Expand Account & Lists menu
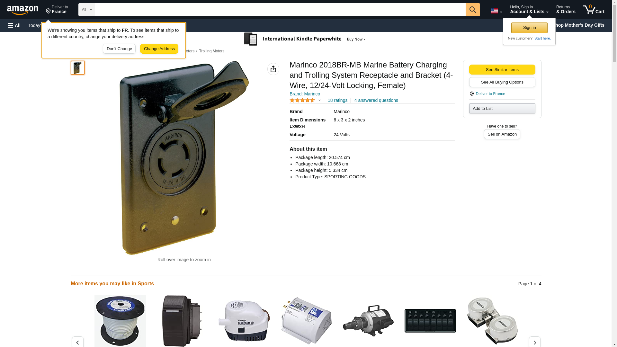Image resolution: width=617 pixels, height=347 pixels. coord(529,9)
